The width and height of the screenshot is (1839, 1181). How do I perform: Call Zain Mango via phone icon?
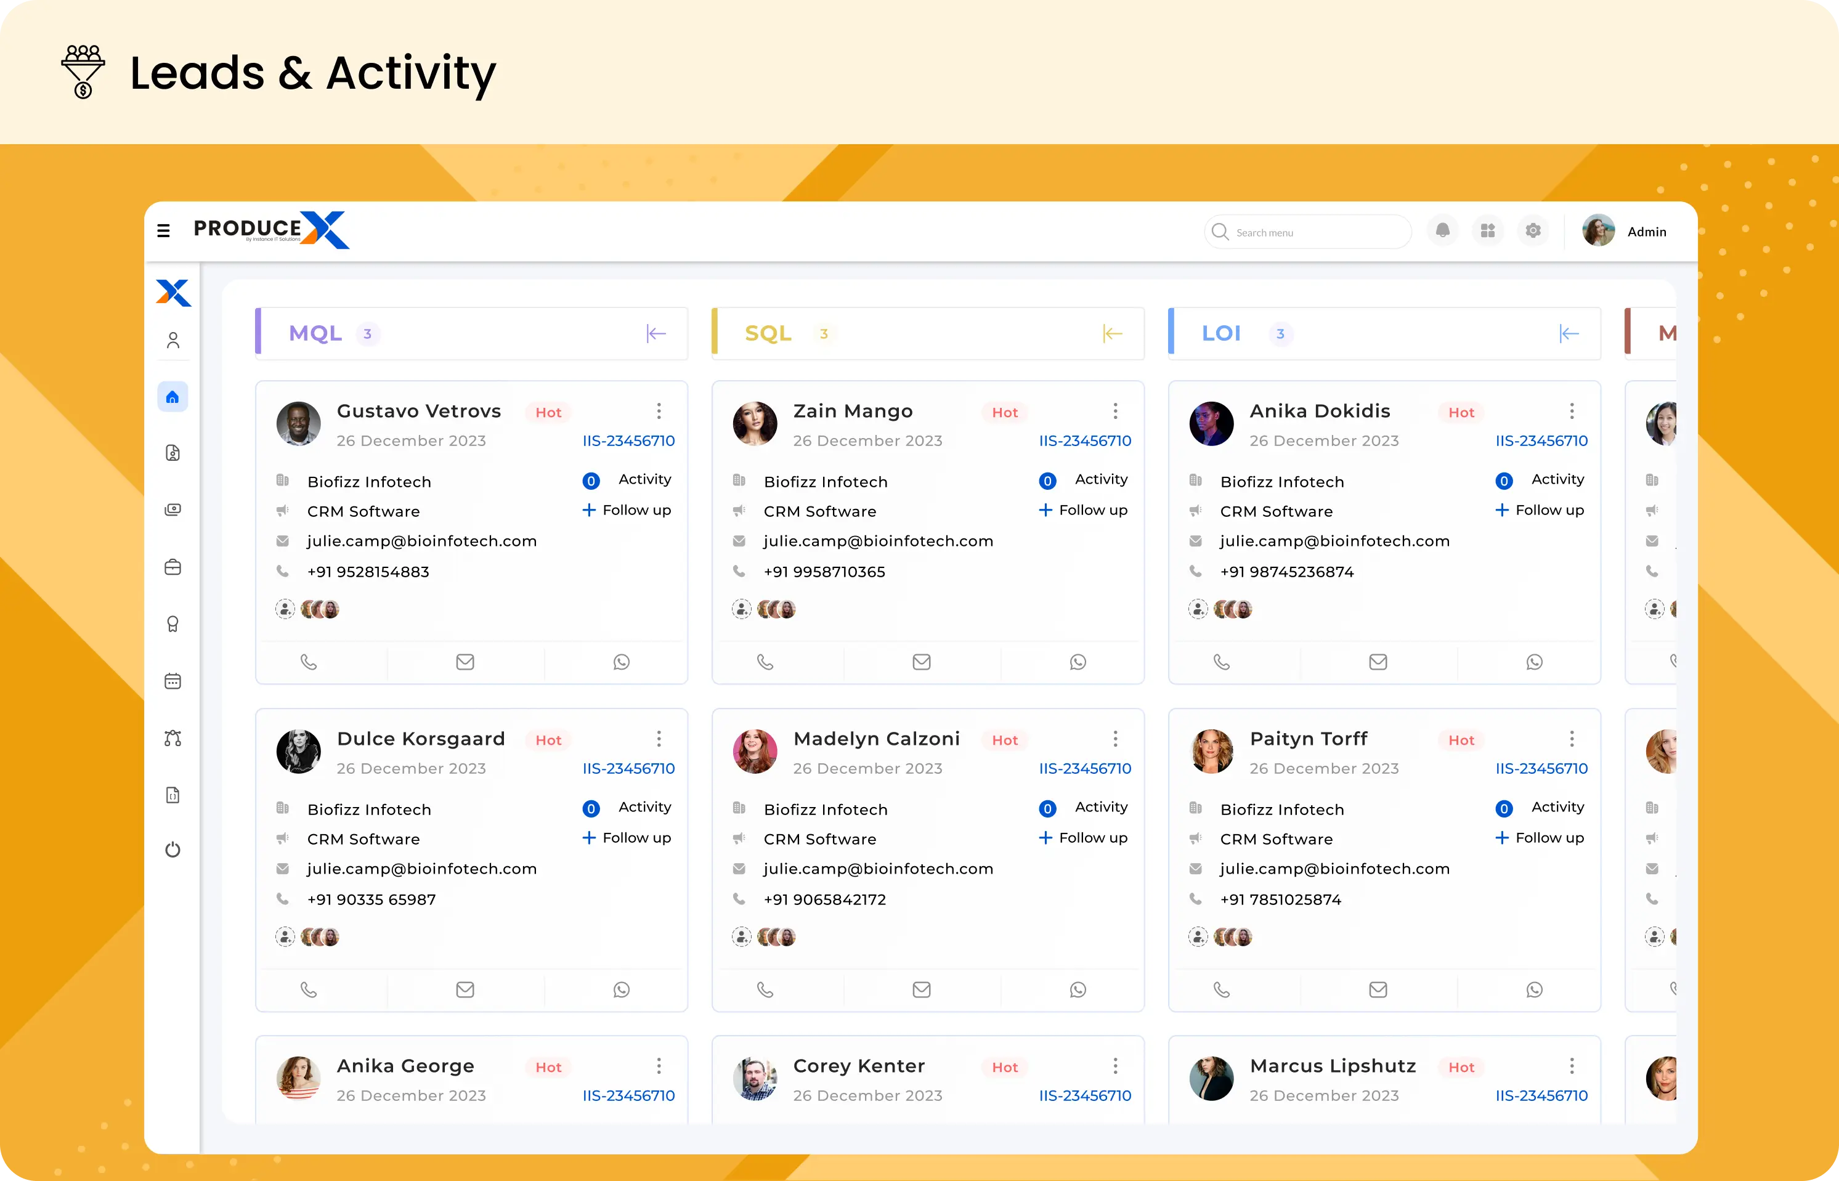click(x=765, y=662)
